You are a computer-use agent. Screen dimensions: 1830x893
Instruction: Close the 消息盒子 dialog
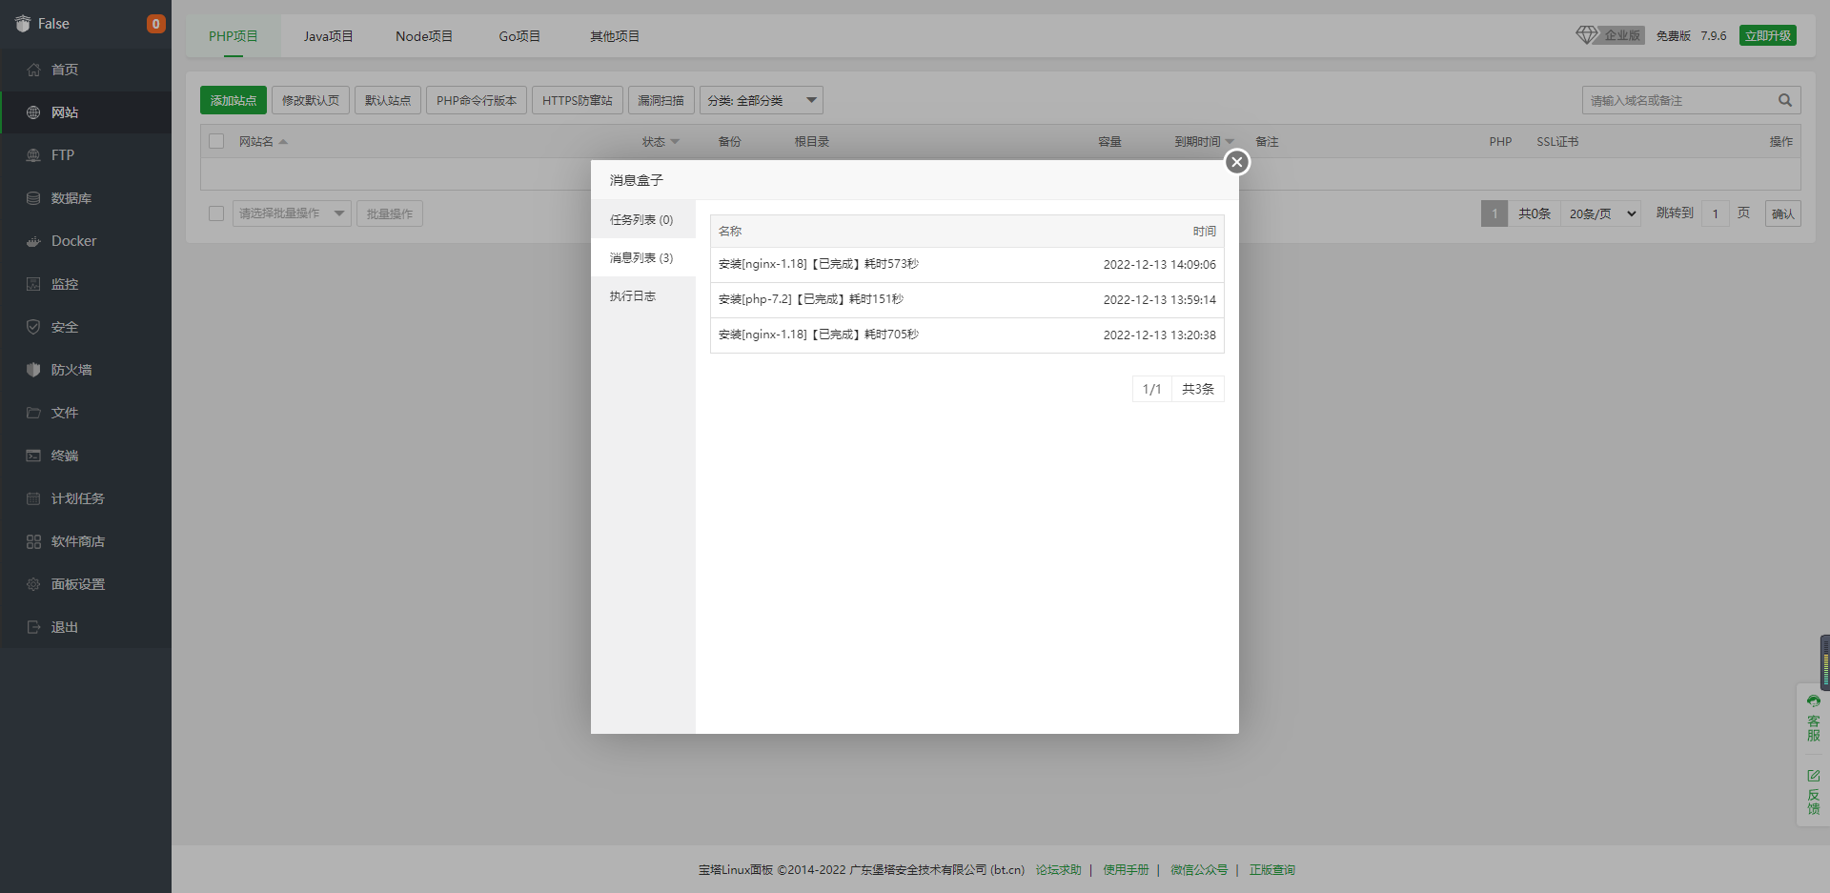1237,162
